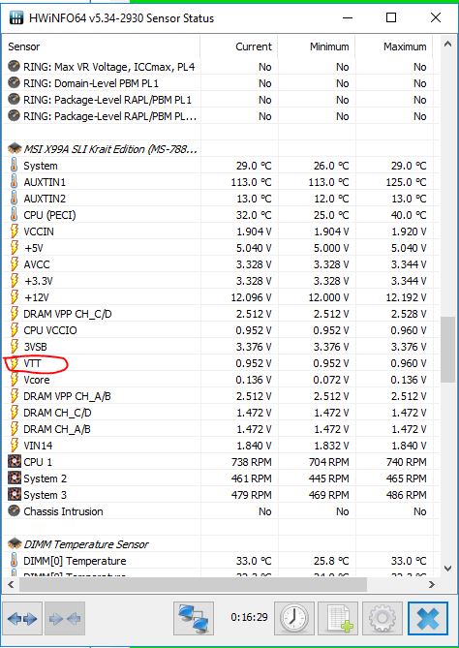Click the CPU 1 fan icon
The width and height of the screenshot is (459, 648).
(15, 462)
